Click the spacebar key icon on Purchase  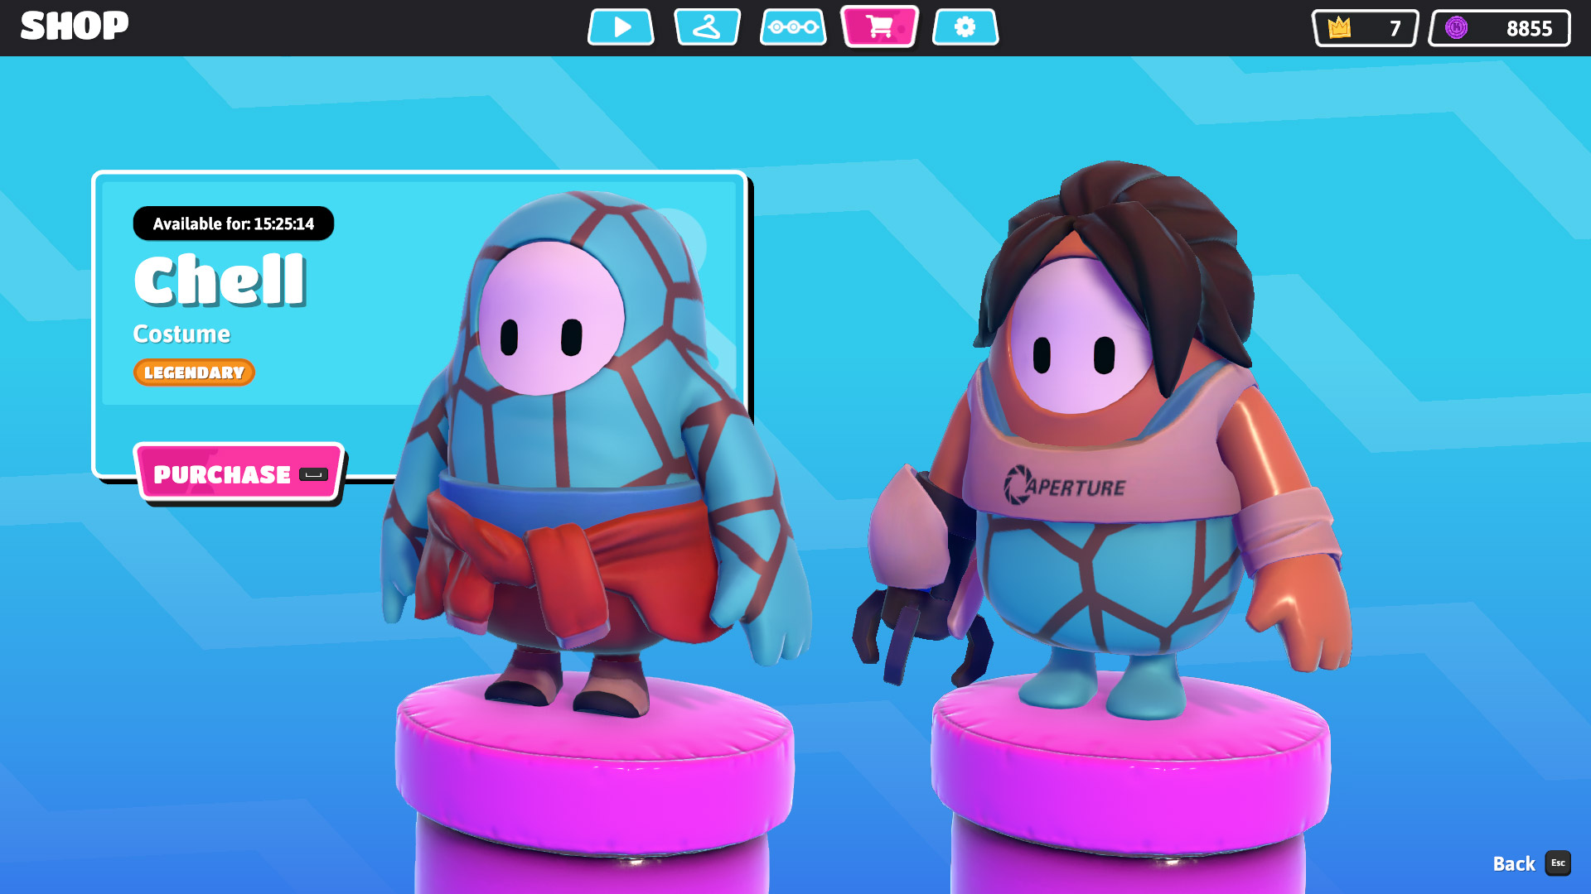313,474
